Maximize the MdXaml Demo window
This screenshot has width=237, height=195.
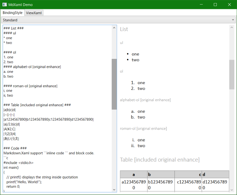(215, 4)
